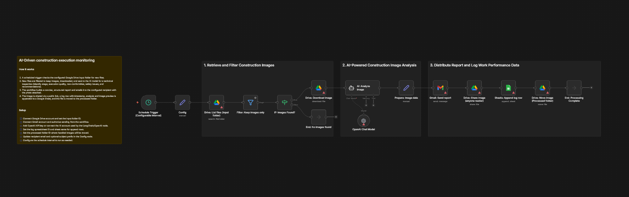Select the Gmail: Send report node

click(440, 88)
